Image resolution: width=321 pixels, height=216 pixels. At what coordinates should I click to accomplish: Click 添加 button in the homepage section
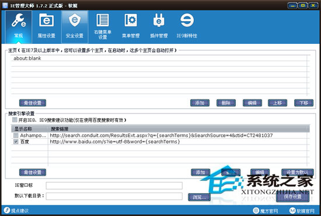[200, 102]
